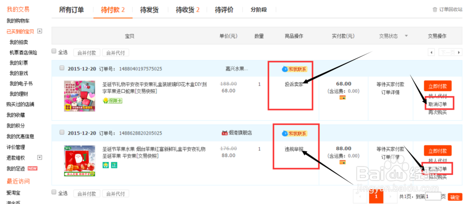This screenshot has width=464, height=204.
Task: Open the 订单回收站 trash icon
Action: (x=435, y=10)
